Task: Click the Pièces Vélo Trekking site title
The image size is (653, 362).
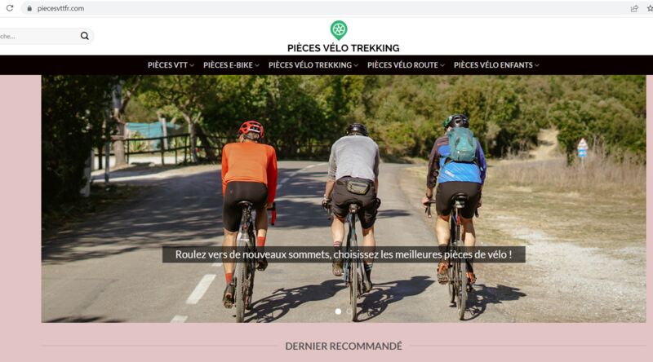Action: [343, 48]
